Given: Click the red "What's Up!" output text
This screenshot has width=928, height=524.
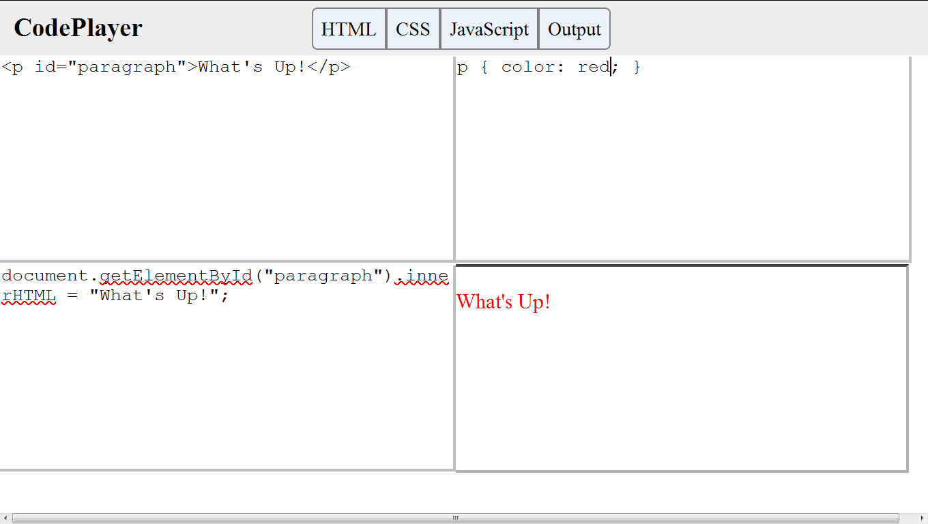Looking at the screenshot, I should tap(503, 302).
